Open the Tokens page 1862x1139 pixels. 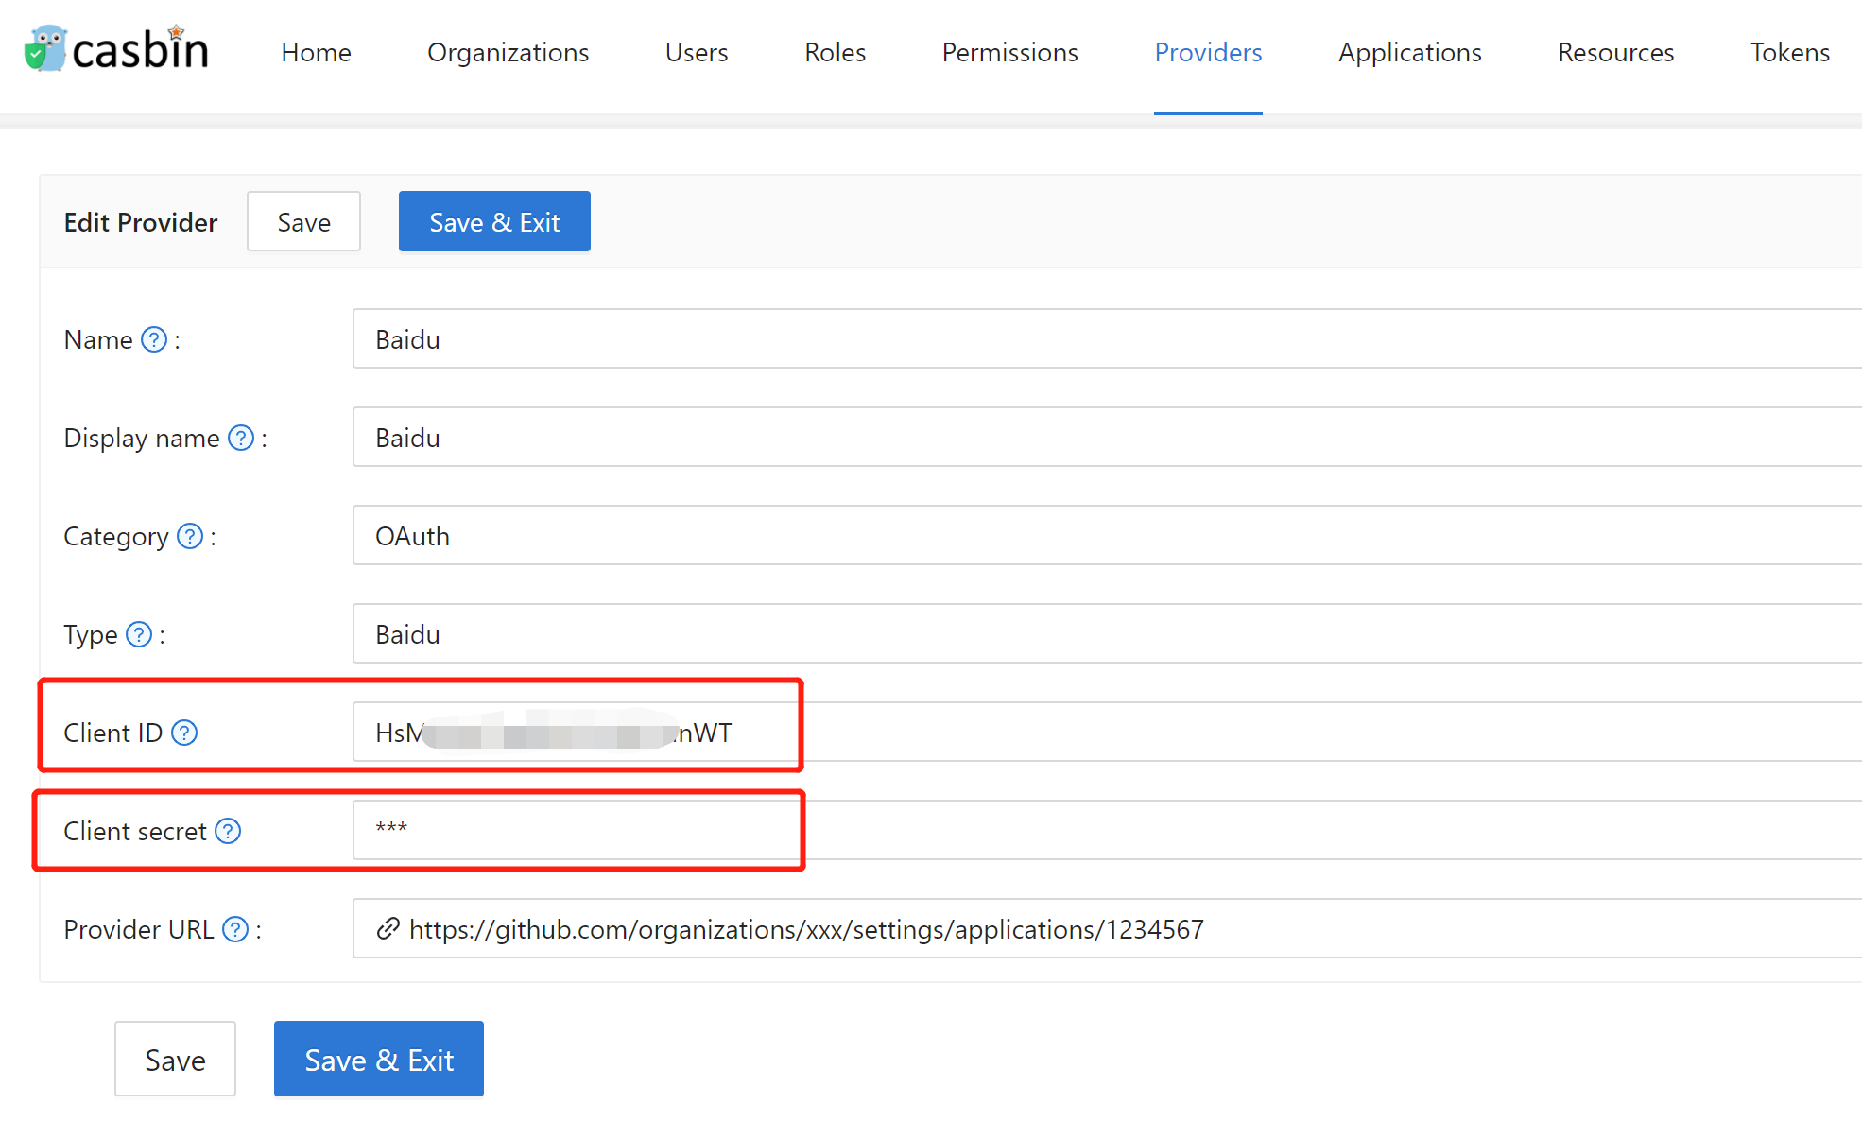(1789, 53)
